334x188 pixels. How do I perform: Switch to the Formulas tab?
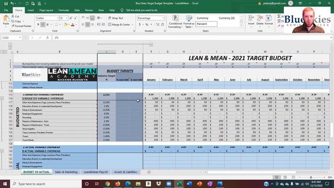click(64, 10)
